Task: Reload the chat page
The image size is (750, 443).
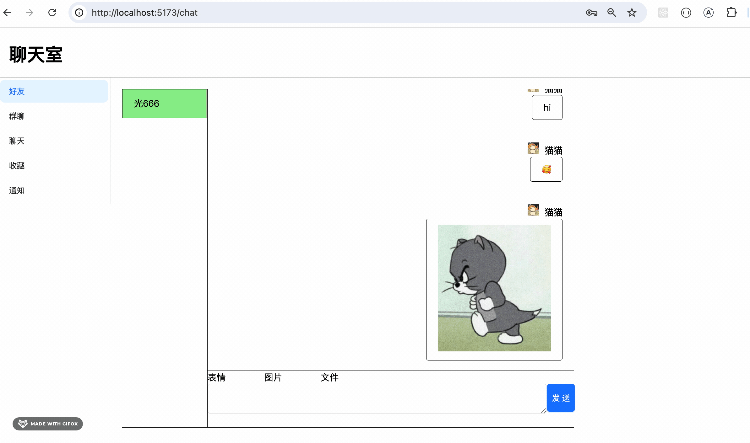Action: [52, 13]
